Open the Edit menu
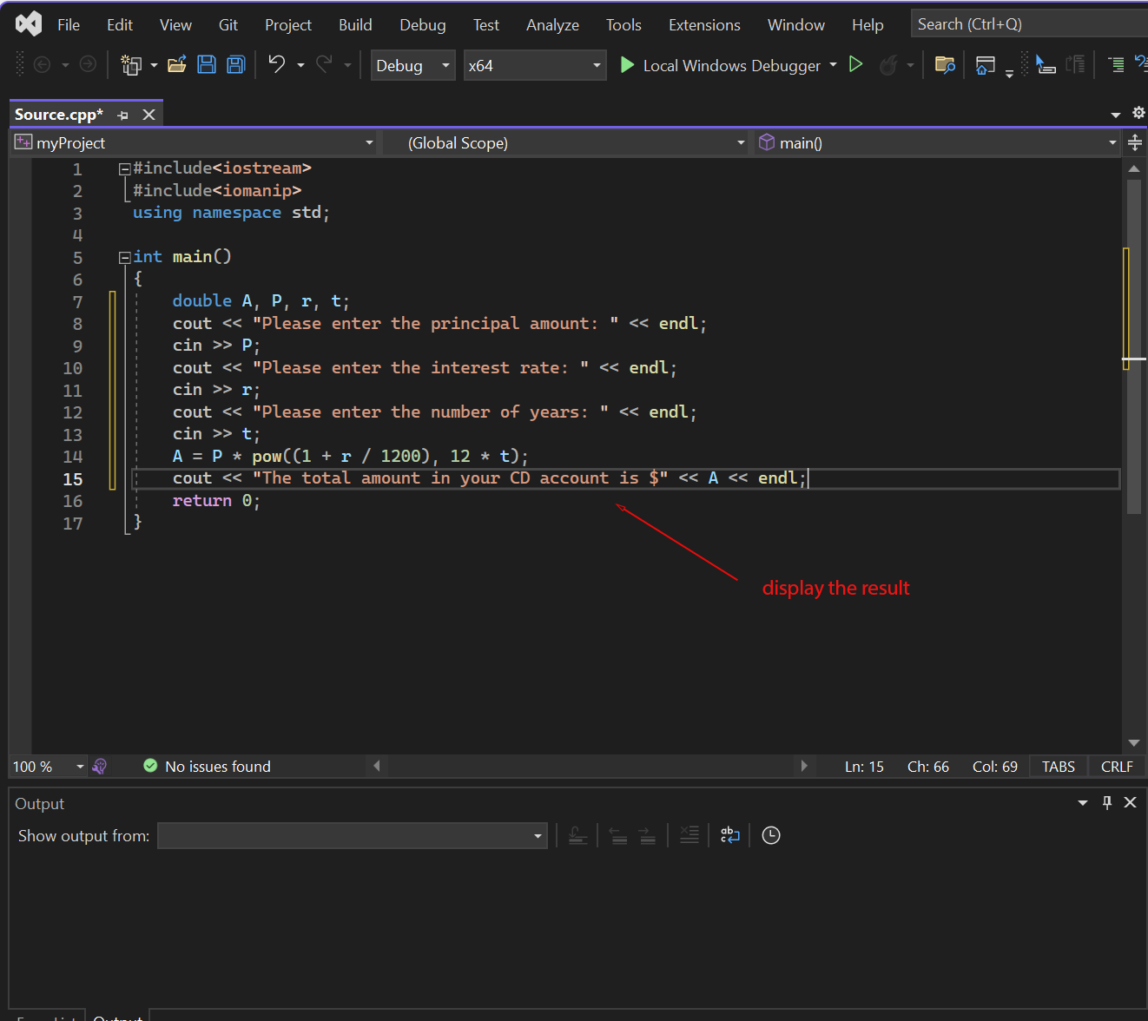This screenshot has width=1148, height=1021. coord(120,24)
